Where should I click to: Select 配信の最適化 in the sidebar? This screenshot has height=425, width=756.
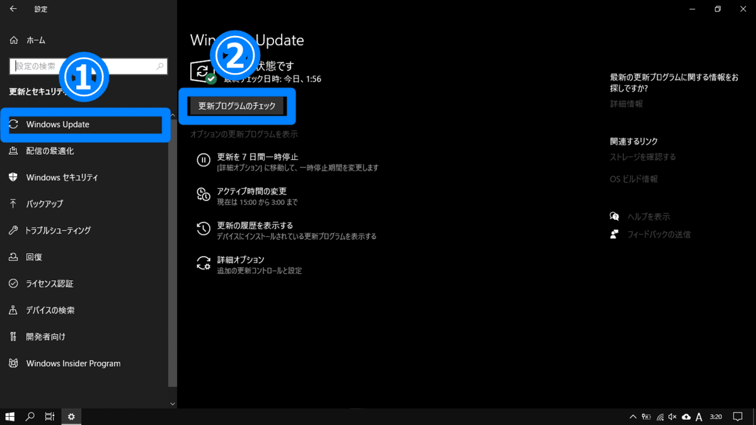(x=85, y=151)
